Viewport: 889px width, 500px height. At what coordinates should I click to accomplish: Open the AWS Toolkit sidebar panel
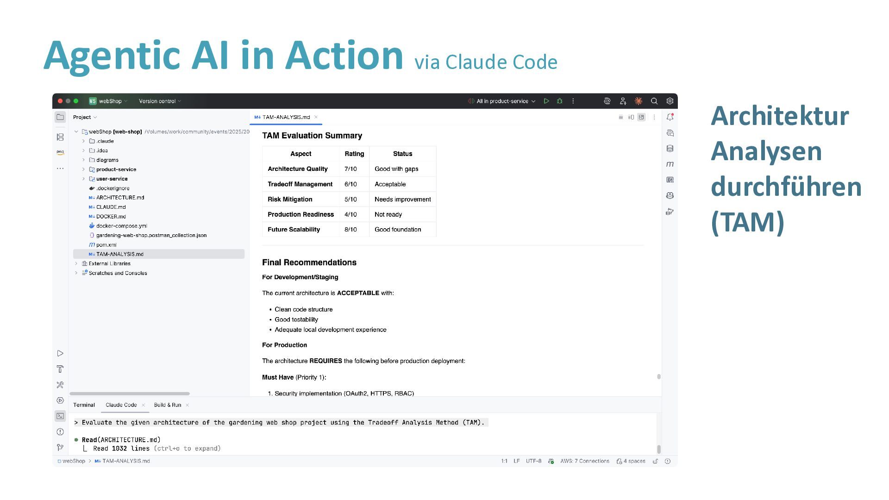click(60, 152)
